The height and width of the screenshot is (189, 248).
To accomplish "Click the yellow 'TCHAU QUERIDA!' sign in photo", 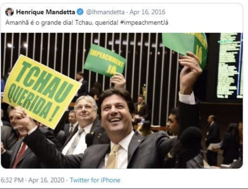I will [x=42, y=91].
